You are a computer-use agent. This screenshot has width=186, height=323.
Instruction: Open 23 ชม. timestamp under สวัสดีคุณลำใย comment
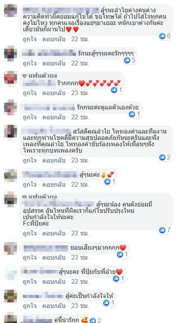coord(80,160)
